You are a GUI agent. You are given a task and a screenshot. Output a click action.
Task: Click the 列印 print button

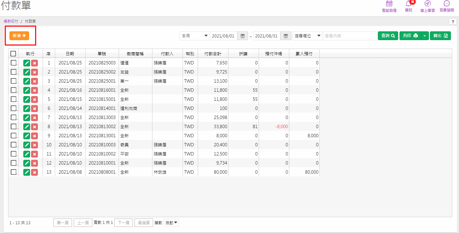coord(410,36)
